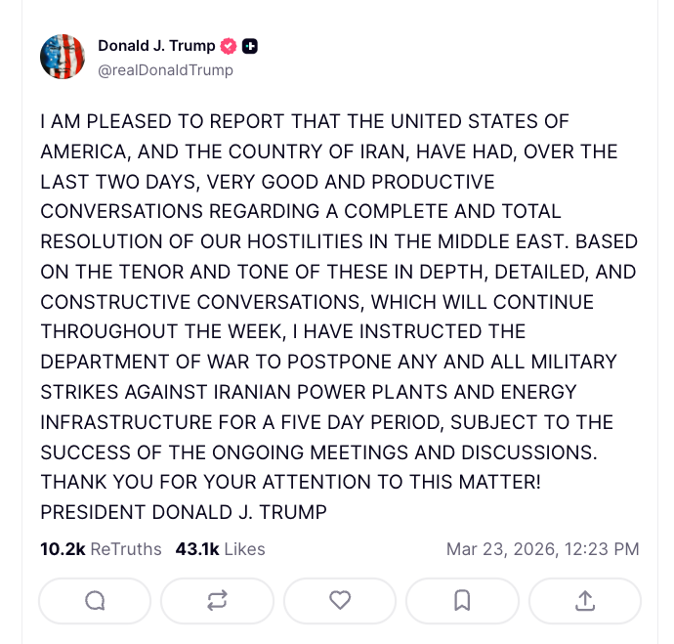Click the post's opening line of text
The width and height of the screenshot is (674, 644).
click(x=304, y=122)
